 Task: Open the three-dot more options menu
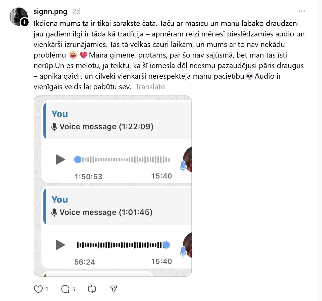point(301,11)
